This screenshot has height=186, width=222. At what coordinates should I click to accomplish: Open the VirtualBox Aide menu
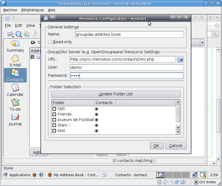pos(51,10)
